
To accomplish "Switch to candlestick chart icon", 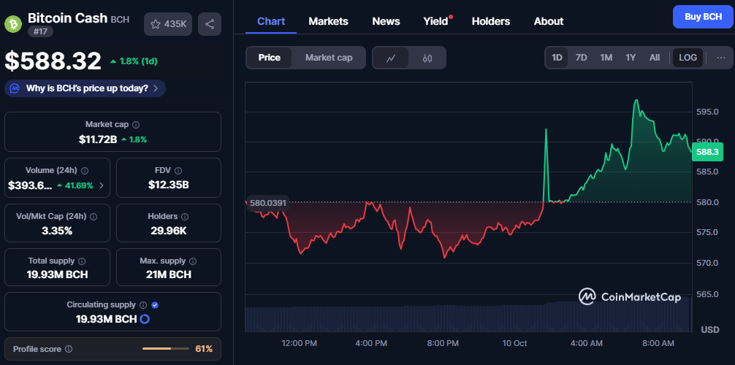I will coord(427,58).
